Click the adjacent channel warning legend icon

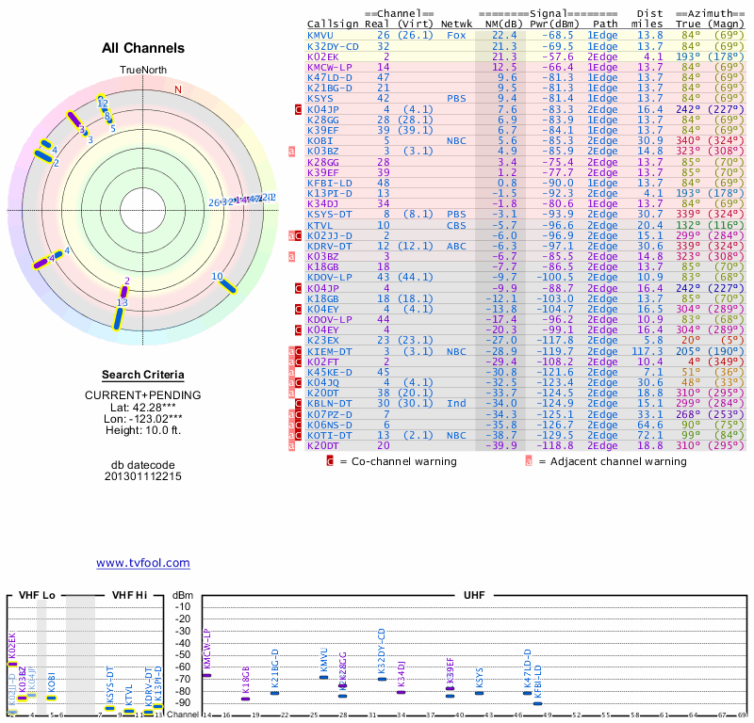(529, 461)
